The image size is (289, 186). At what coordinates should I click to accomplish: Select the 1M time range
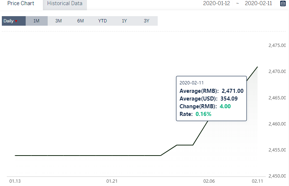[37, 21]
